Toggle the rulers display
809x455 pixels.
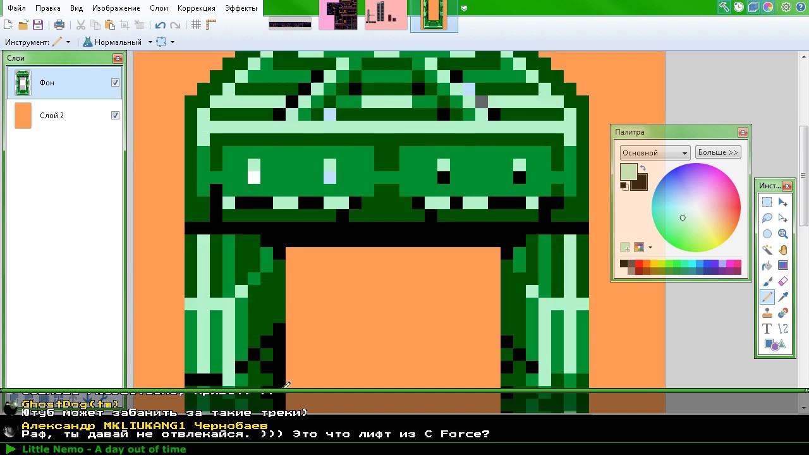(x=211, y=25)
